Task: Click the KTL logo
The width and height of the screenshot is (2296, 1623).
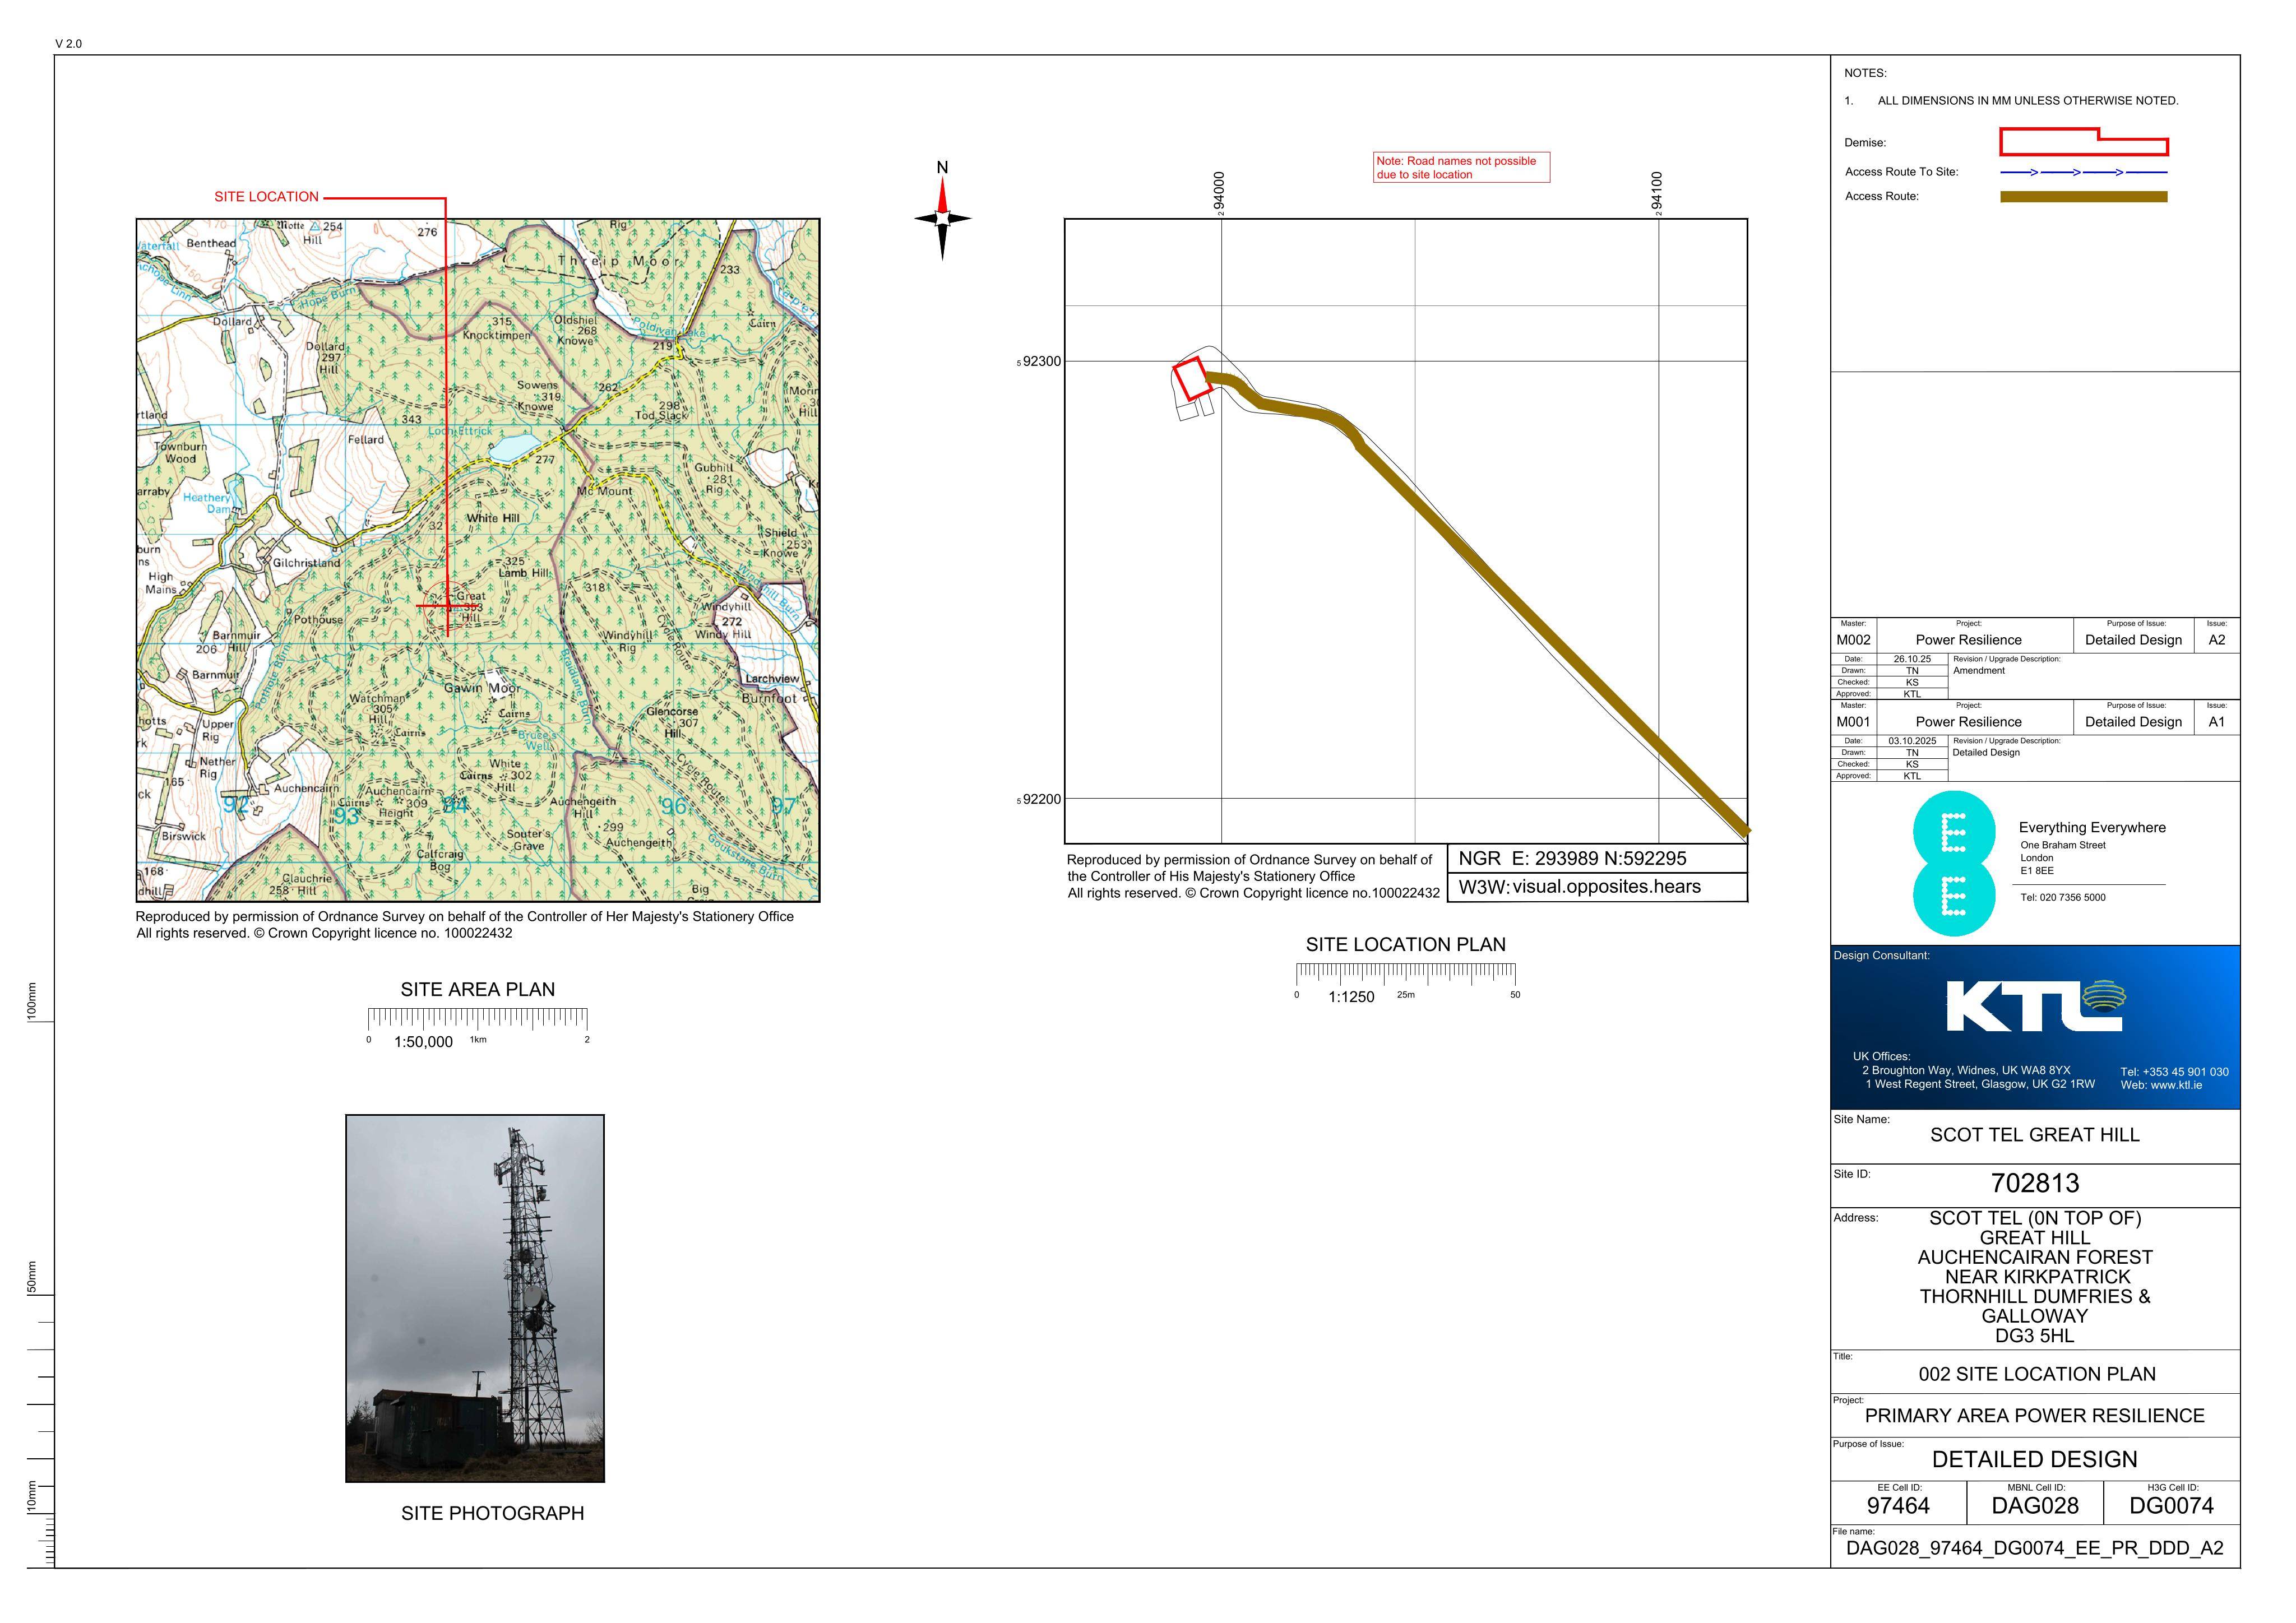Action: point(2036,1005)
